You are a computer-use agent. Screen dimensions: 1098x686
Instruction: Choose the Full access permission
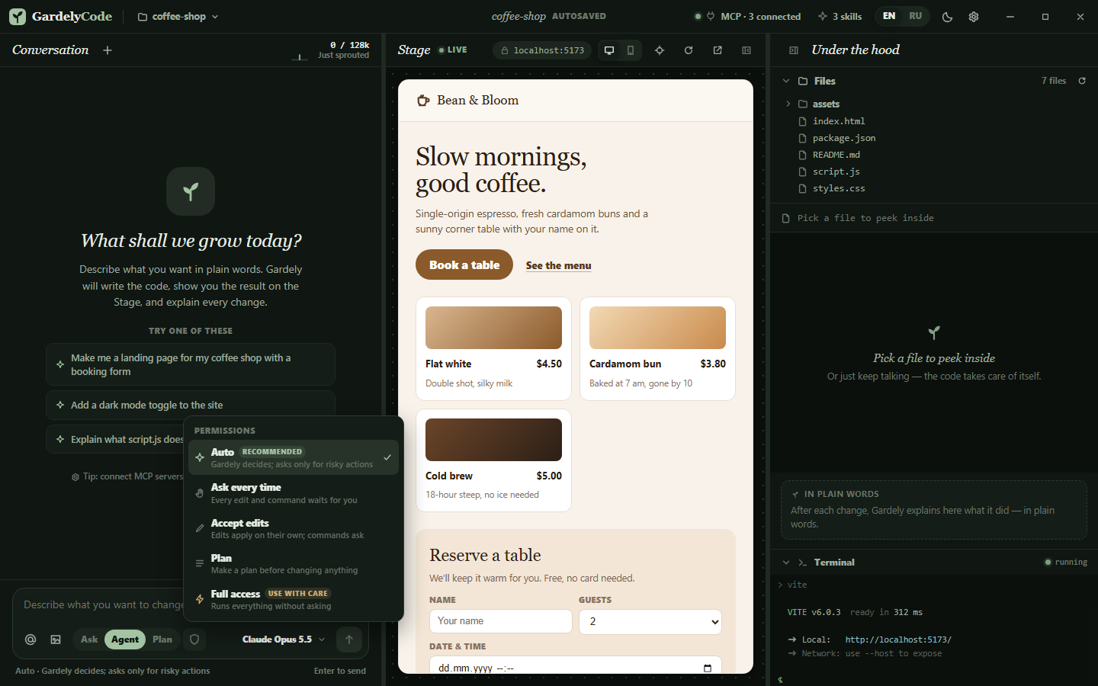click(294, 599)
